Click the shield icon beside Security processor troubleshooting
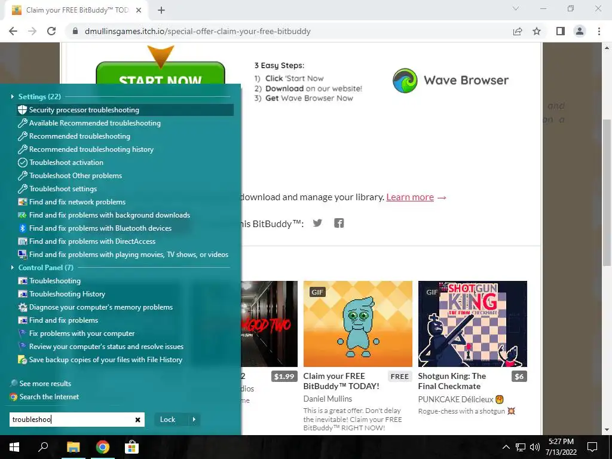Screen dimensions: 612x459 pyautogui.click(x=22, y=110)
